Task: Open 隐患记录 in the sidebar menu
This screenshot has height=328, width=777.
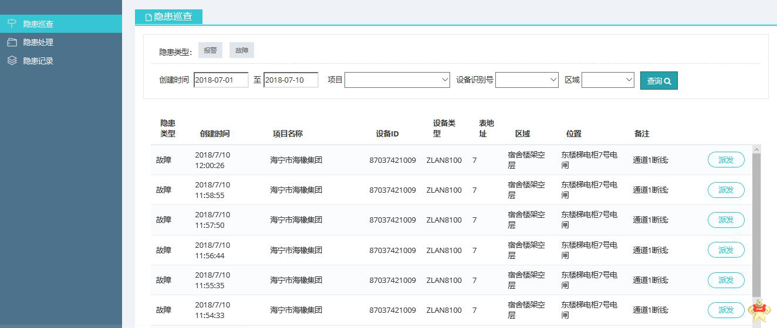Action: pyautogui.click(x=38, y=61)
